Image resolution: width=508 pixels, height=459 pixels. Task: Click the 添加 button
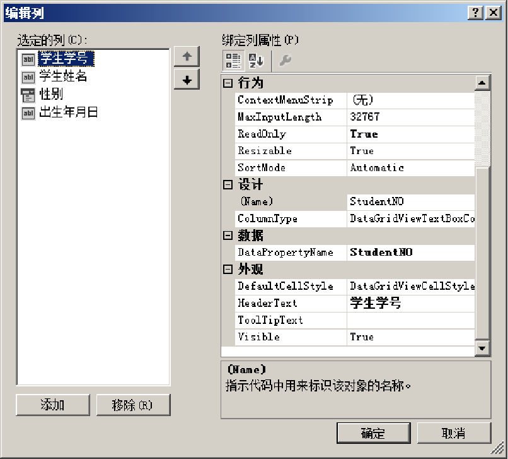[x=52, y=405]
